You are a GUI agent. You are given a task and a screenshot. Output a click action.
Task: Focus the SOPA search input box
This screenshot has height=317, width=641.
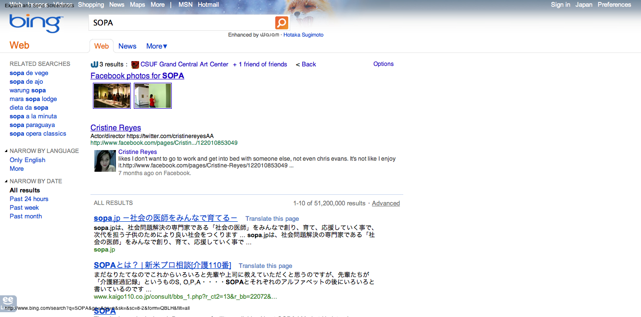pyautogui.click(x=182, y=23)
